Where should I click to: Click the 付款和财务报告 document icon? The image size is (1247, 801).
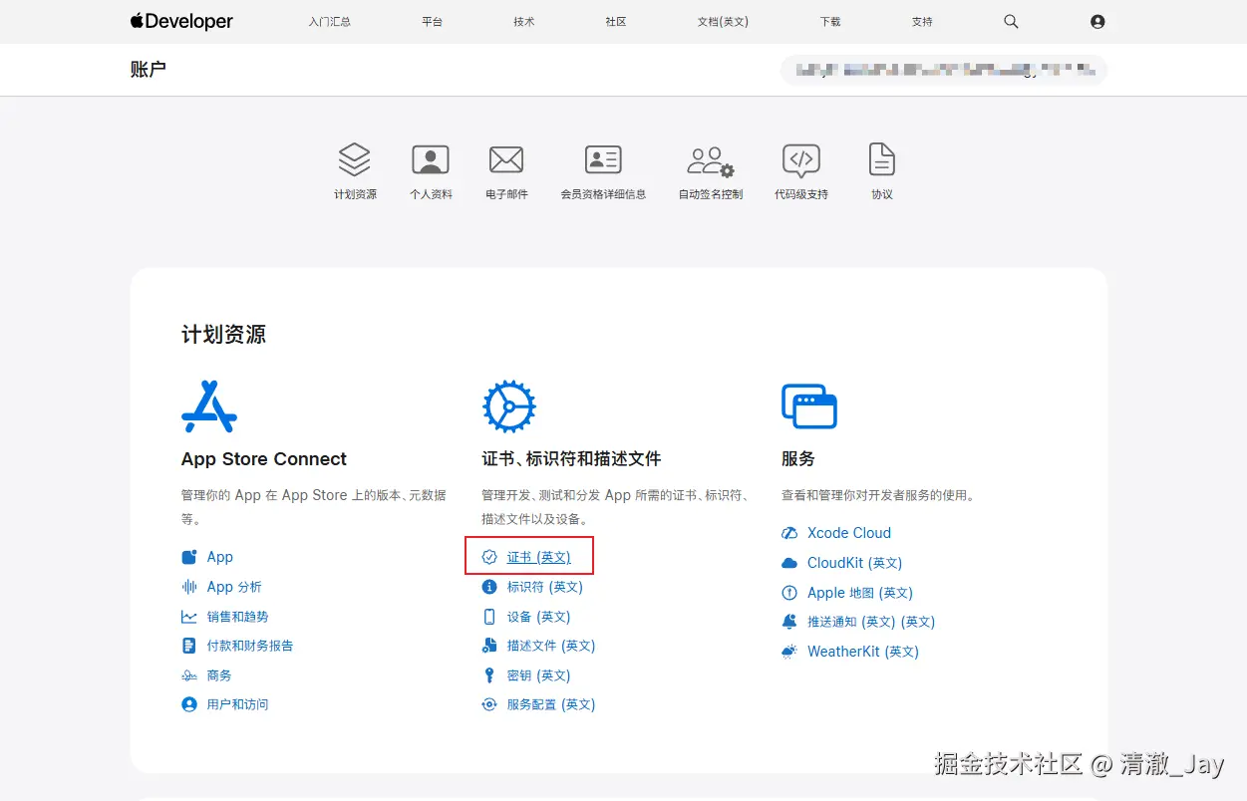(189, 646)
